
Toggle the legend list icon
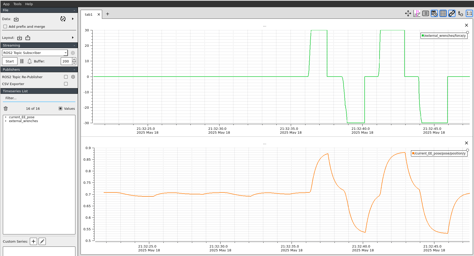tap(425, 14)
